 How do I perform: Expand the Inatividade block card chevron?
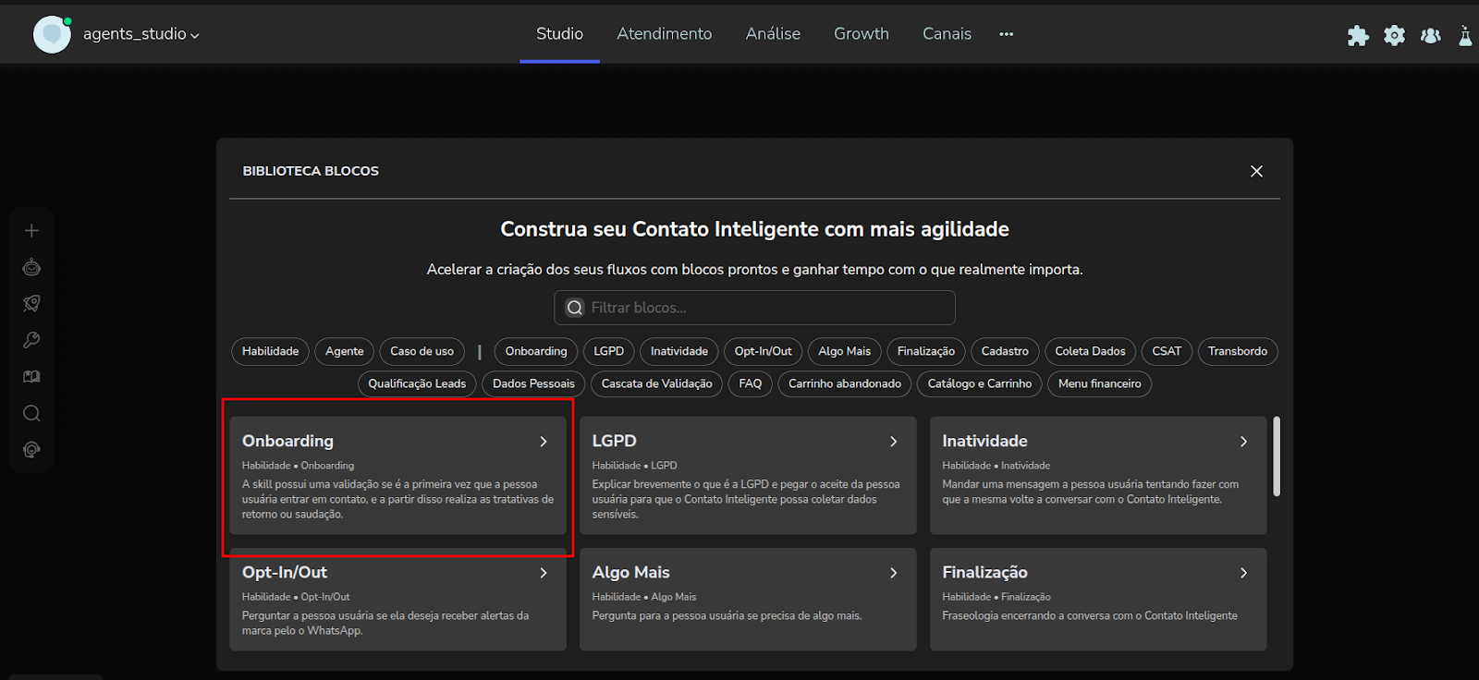coord(1243,442)
